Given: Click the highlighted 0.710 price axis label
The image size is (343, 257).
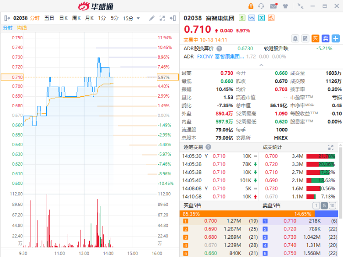Looking at the screenshot, I should 12,77.
